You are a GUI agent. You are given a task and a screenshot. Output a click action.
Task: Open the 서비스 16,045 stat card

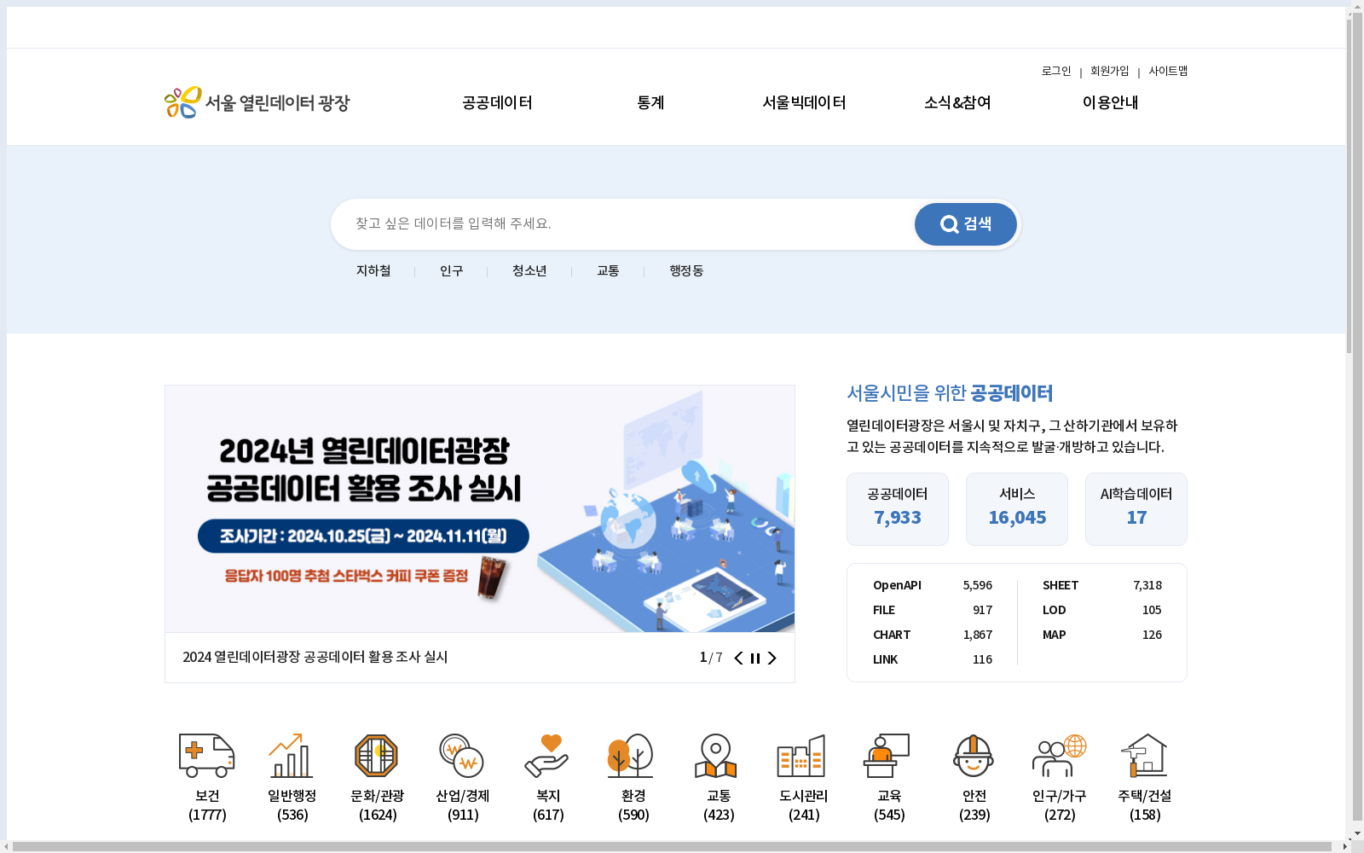coord(1017,509)
